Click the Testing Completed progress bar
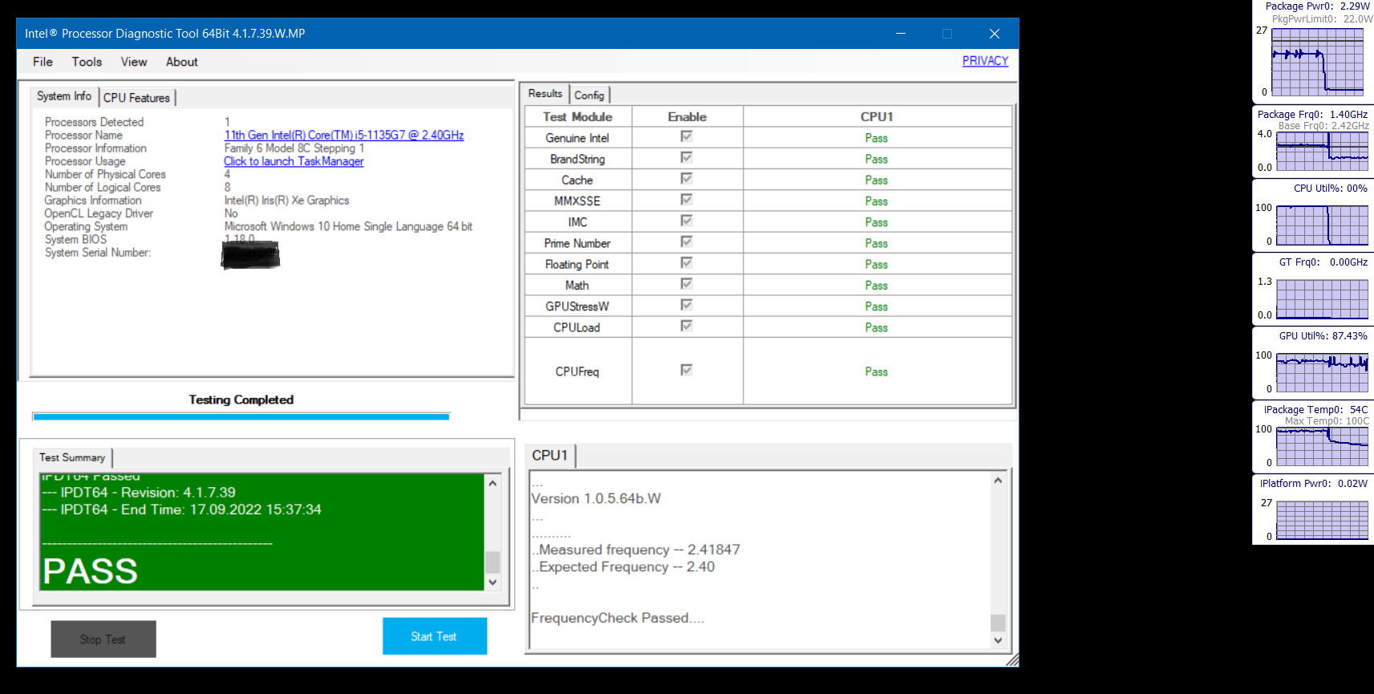Image resolution: width=1374 pixels, height=694 pixels. pos(241,416)
